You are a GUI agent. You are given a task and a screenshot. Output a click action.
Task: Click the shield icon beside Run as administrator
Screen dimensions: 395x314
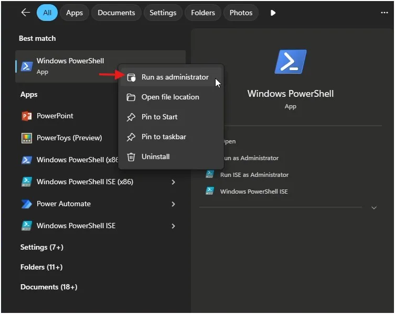(131, 77)
